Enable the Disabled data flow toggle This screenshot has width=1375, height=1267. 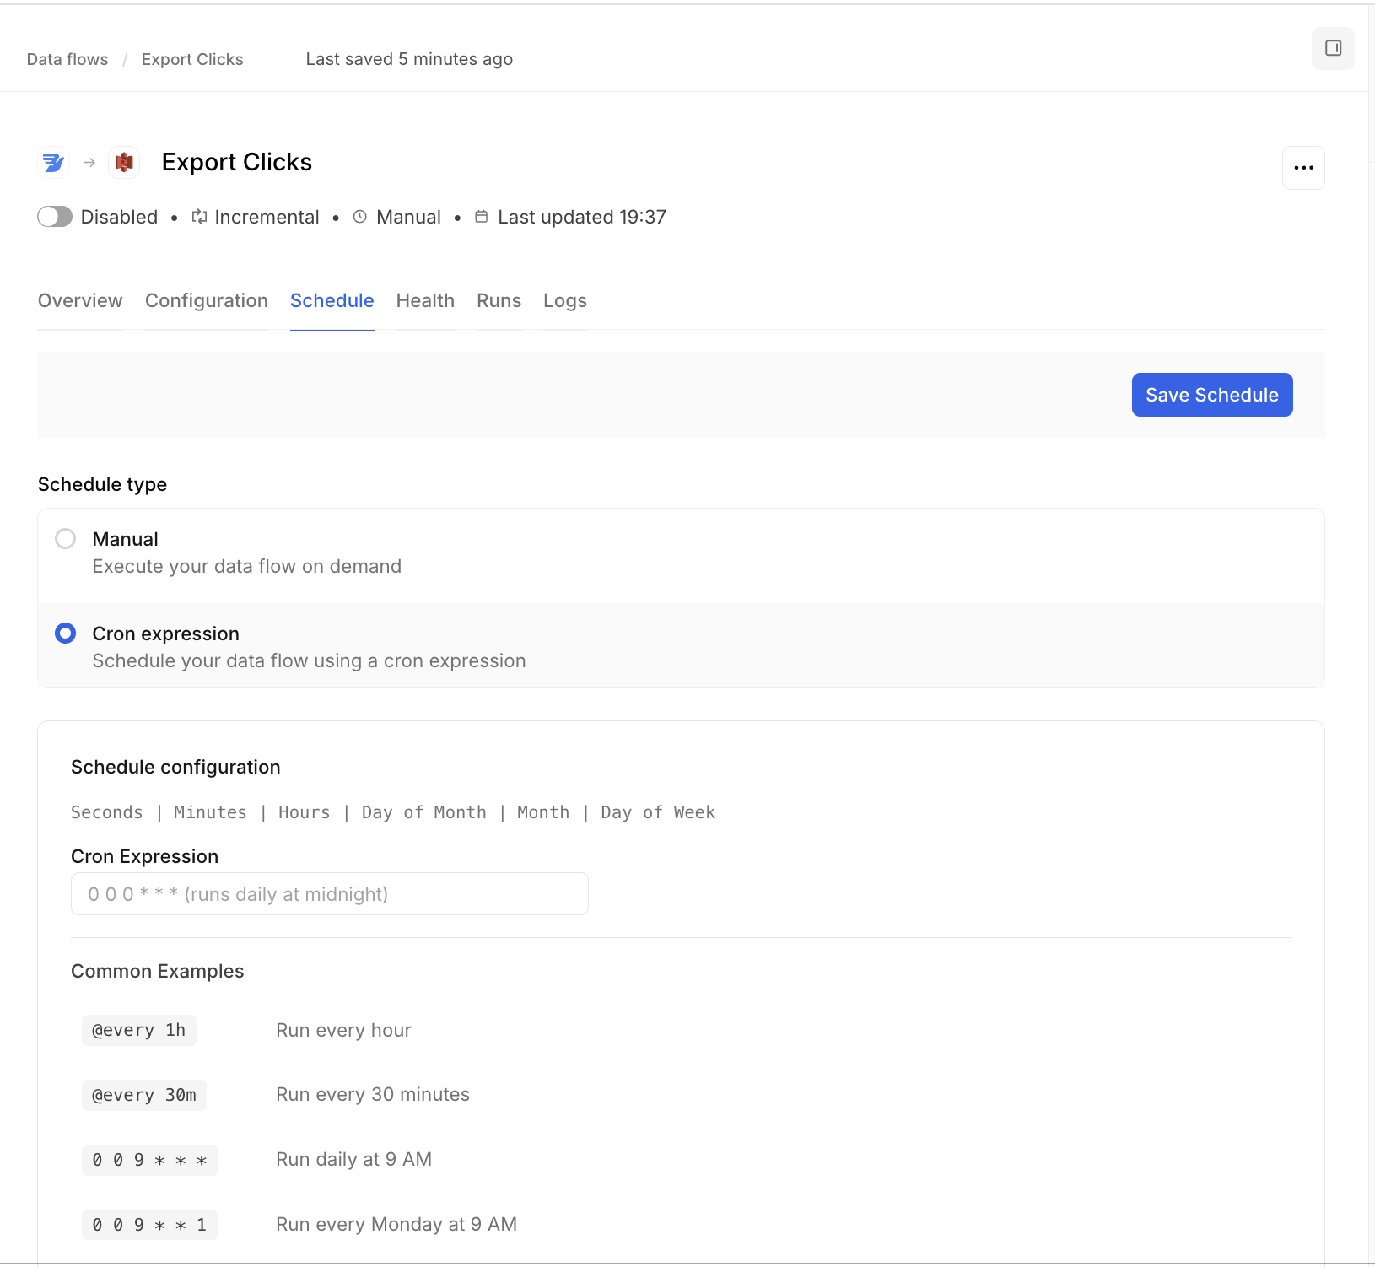pos(55,217)
